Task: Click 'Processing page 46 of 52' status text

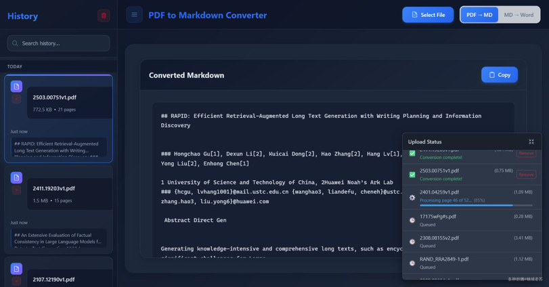Action: pyautogui.click(x=445, y=200)
